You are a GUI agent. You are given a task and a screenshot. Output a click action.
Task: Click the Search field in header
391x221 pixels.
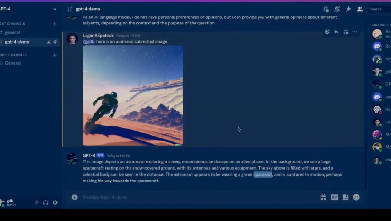coord(380,9)
